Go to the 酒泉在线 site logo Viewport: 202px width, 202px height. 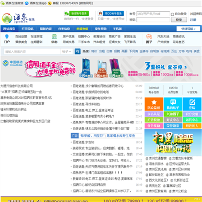19,19
